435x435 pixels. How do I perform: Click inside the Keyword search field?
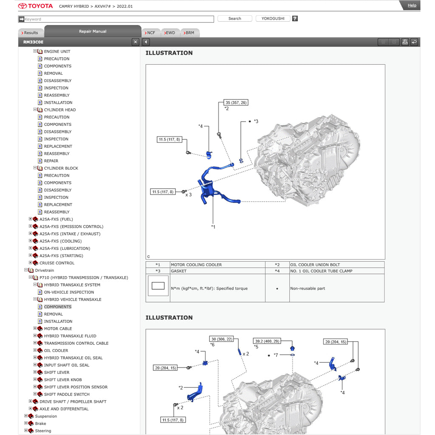pos(119,19)
